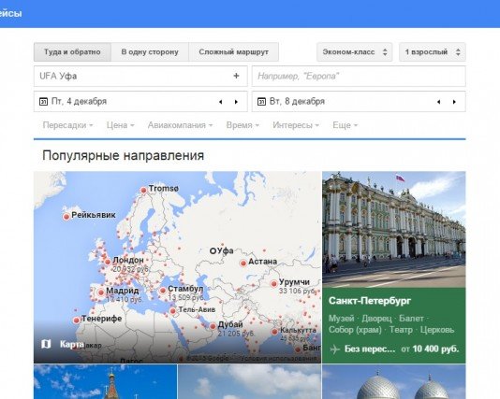500x399 pixels.
Task: Click the map icon beside Карта
Action: click(46, 344)
